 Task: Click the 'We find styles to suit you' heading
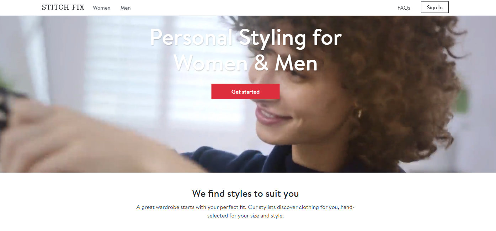click(245, 193)
